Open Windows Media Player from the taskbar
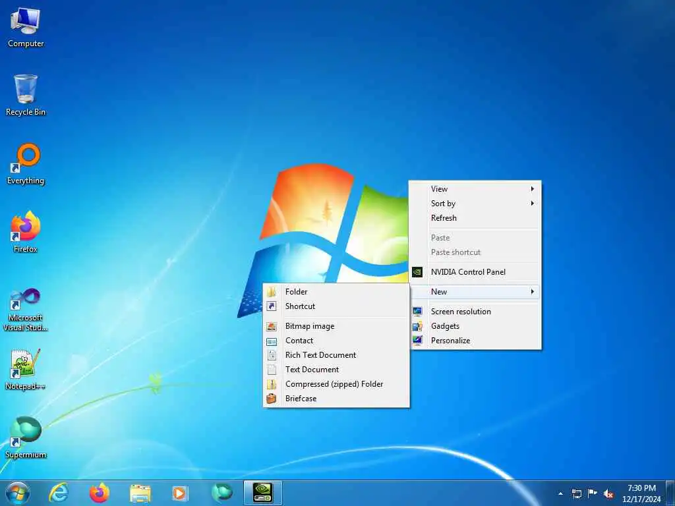675x506 pixels. coord(180,493)
